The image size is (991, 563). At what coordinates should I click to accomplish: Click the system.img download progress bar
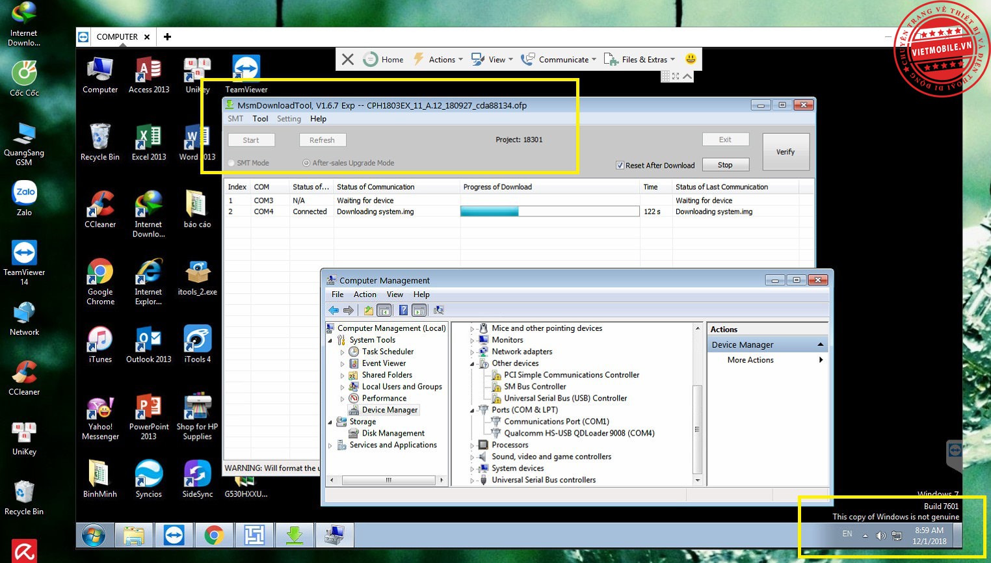(549, 211)
